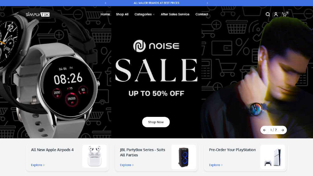Open the PlayStation console thumbnail
The width and height of the screenshot is (313, 176).
click(x=273, y=157)
